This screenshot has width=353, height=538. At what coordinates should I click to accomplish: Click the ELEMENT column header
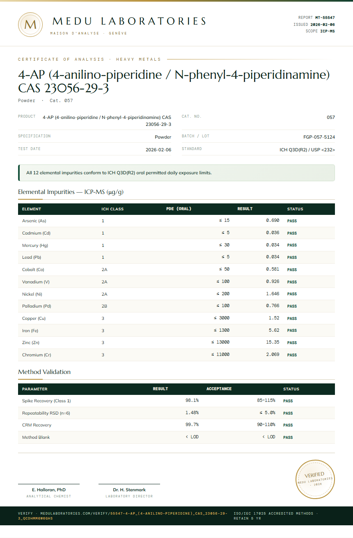tap(32, 209)
